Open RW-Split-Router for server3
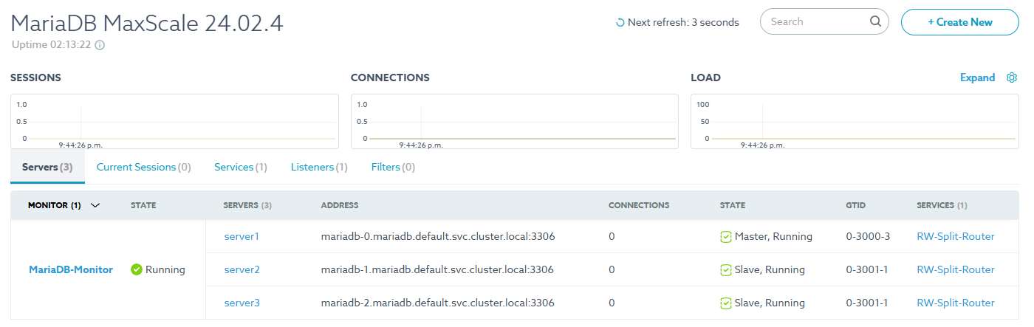1034x327 pixels. click(x=956, y=303)
